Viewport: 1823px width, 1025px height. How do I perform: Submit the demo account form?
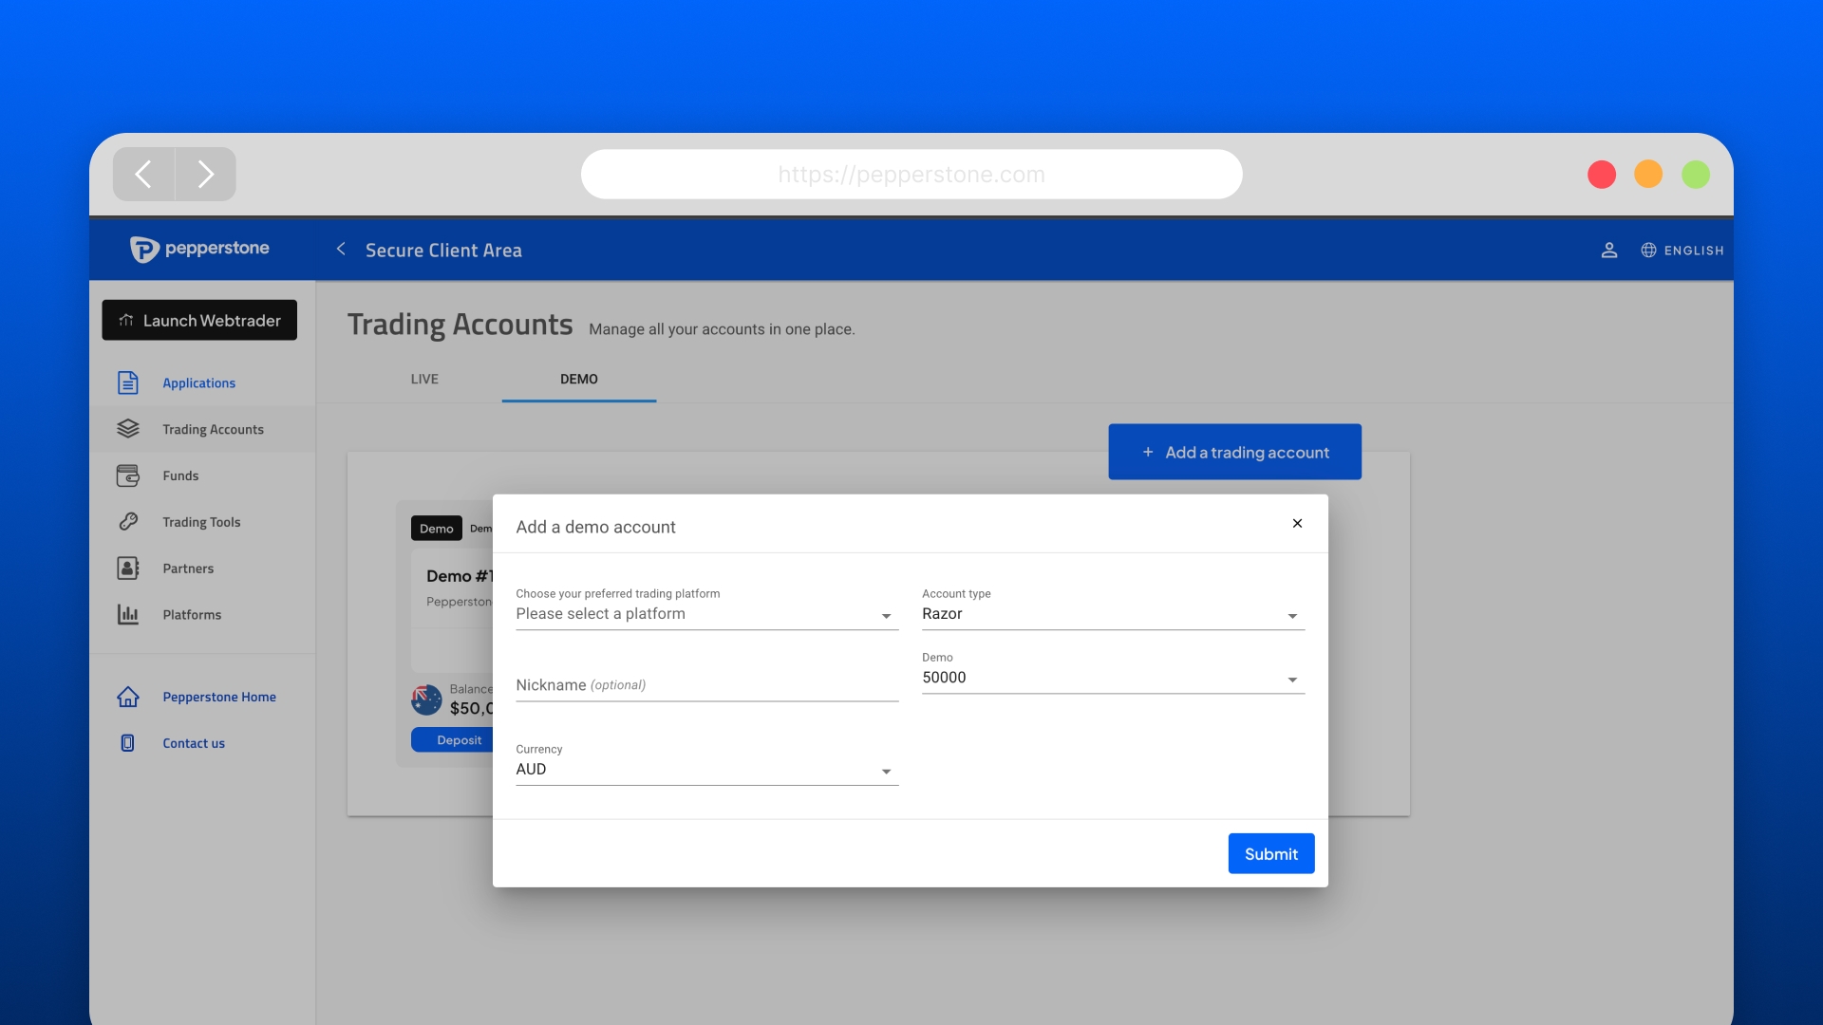tap(1270, 854)
